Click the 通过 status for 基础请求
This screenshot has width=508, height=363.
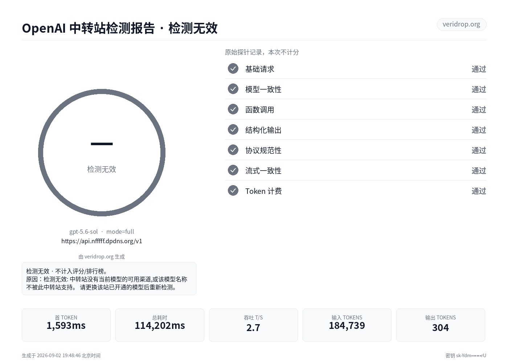479,69
